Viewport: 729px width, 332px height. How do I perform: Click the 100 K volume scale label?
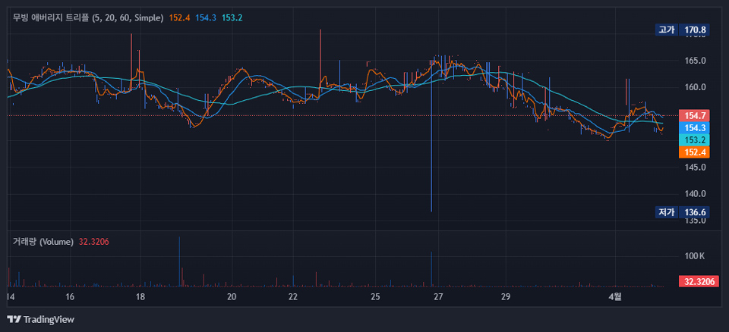pyautogui.click(x=695, y=256)
